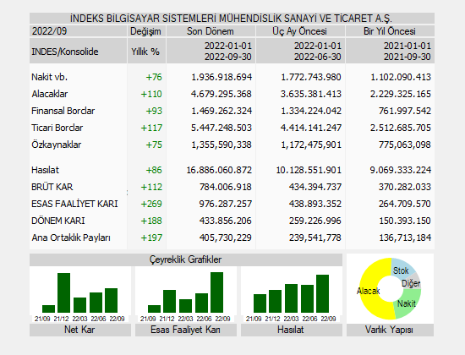Select the Özkaynaklar row label
The height and width of the screenshot is (355, 465).
(x=57, y=145)
